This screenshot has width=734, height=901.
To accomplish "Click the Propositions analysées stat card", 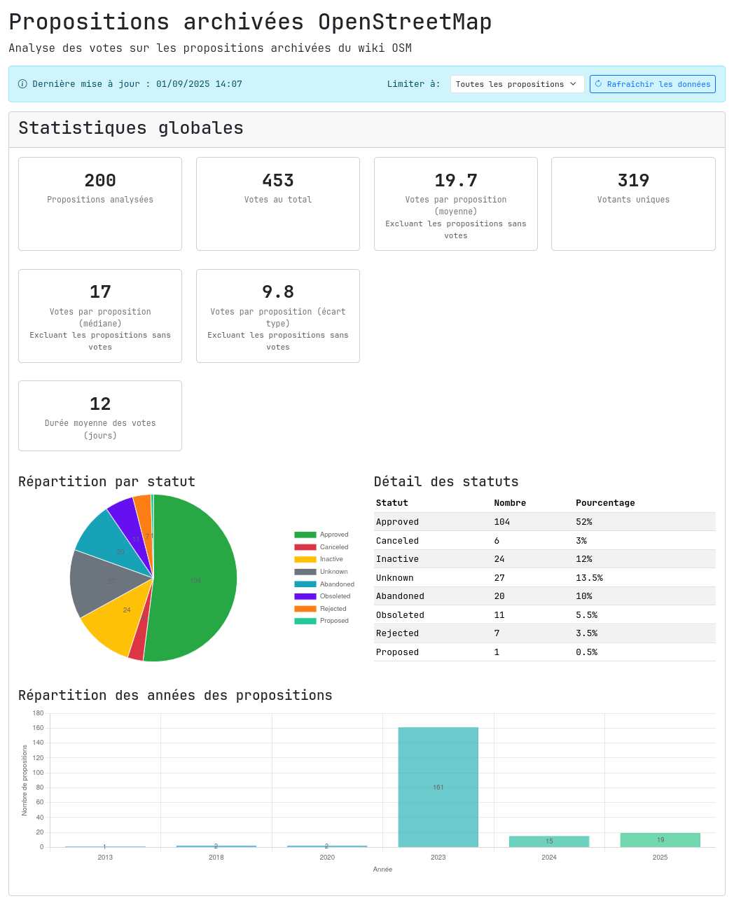I will 100,203.
